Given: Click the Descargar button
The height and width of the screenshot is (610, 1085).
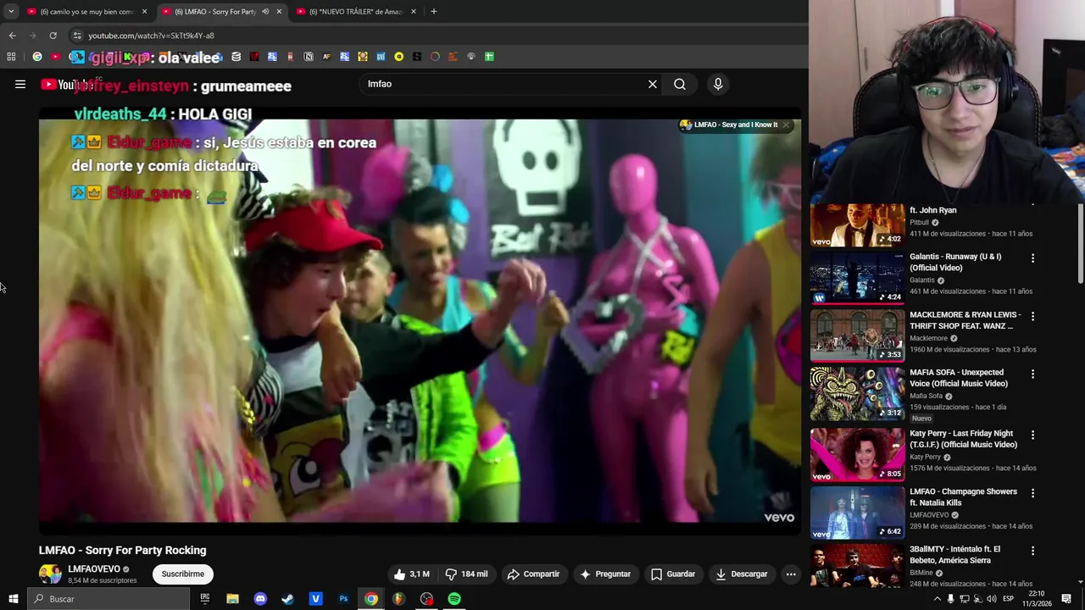Looking at the screenshot, I should 742,574.
